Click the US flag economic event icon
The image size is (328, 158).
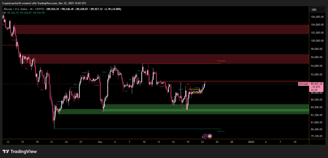(210, 136)
